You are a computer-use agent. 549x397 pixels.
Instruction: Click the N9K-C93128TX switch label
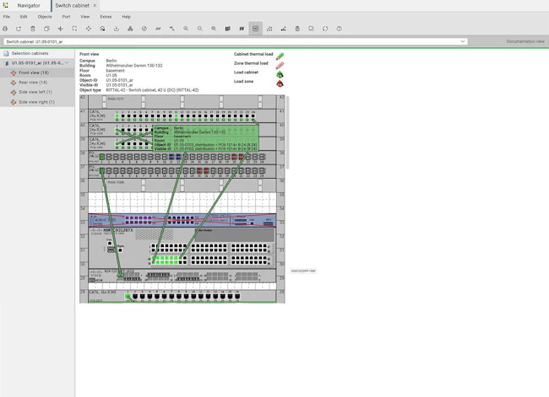[118, 230]
